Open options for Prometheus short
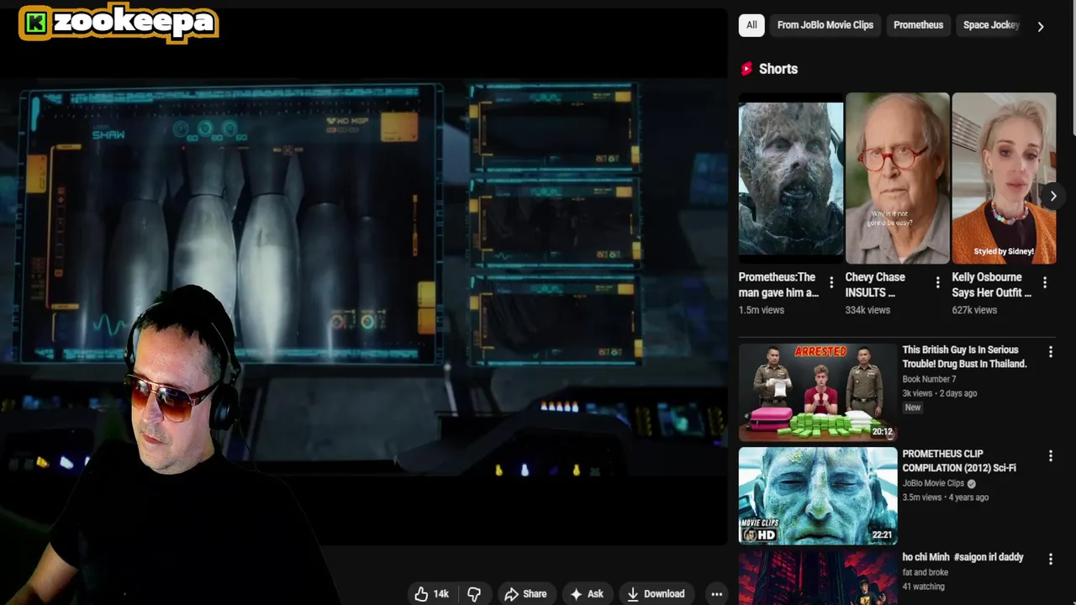Image resolution: width=1076 pixels, height=605 pixels. pos(831,283)
